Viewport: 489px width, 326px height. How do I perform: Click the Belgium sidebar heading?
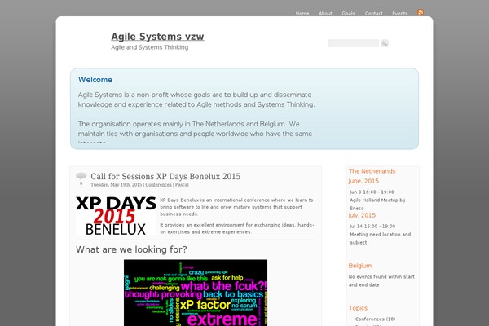pos(360,266)
